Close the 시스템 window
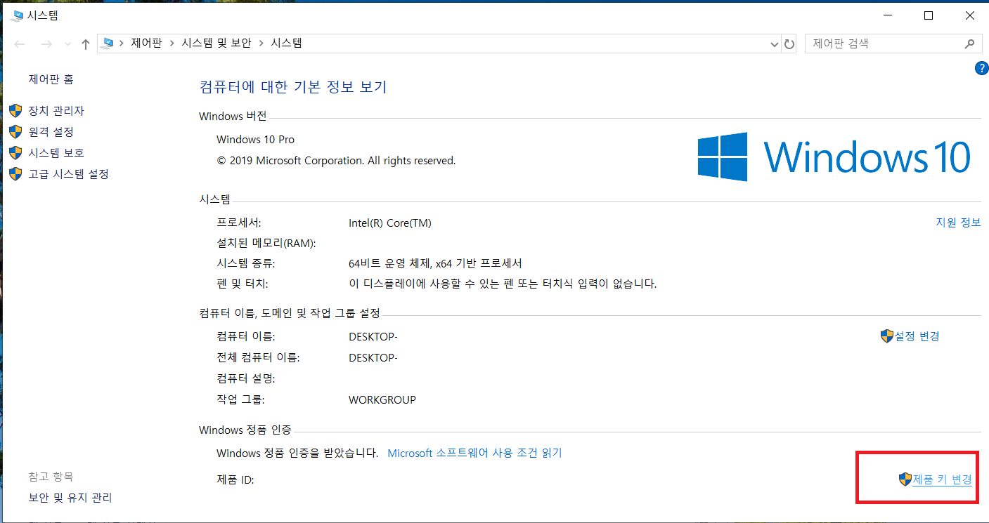989x523 pixels. [970, 15]
